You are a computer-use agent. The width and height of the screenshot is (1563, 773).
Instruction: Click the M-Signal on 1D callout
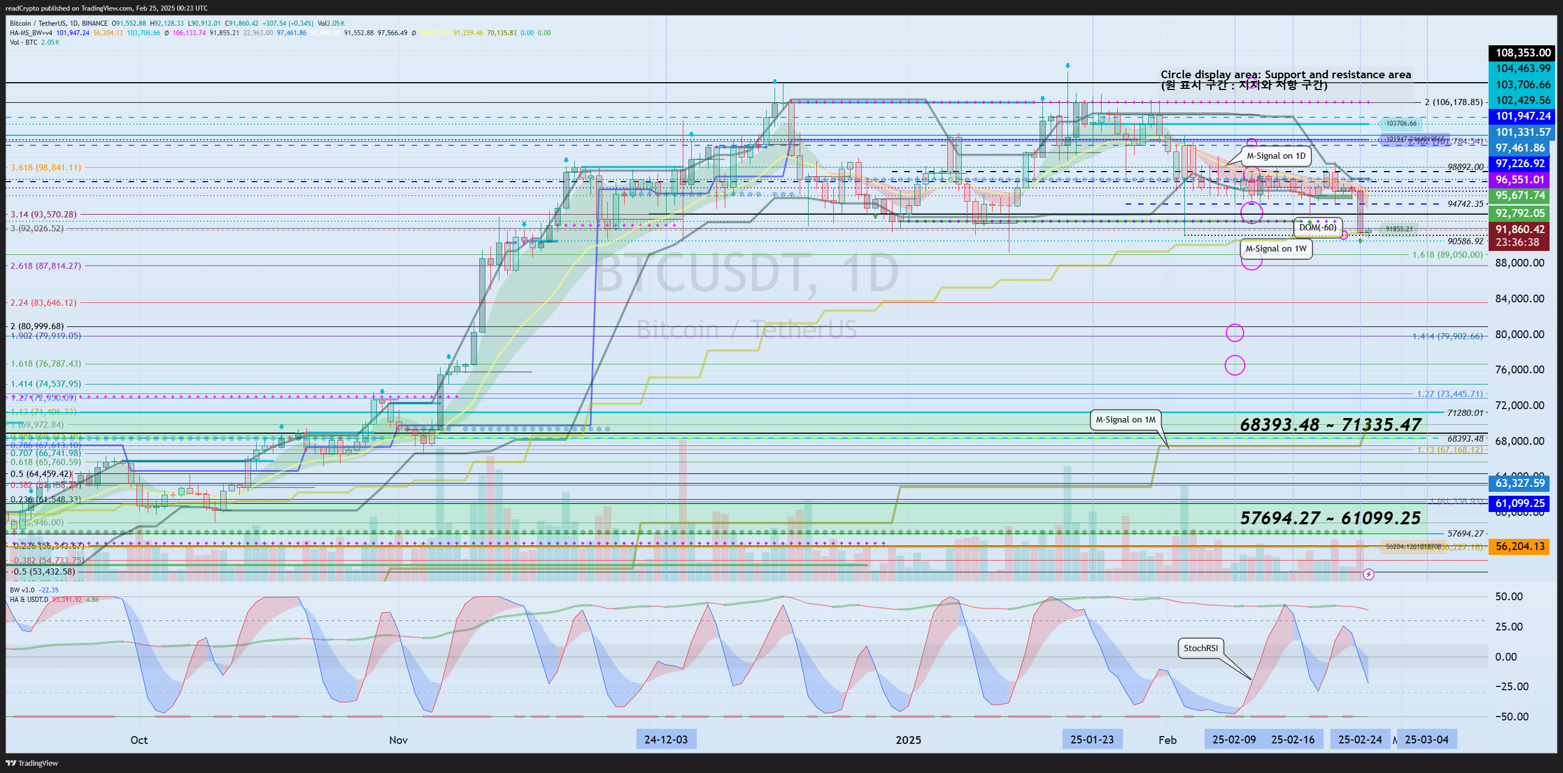coord(1276,156)
